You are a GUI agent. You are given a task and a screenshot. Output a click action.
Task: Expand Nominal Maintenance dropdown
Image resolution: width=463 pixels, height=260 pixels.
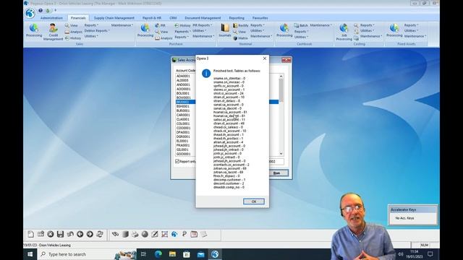point(261,36)
